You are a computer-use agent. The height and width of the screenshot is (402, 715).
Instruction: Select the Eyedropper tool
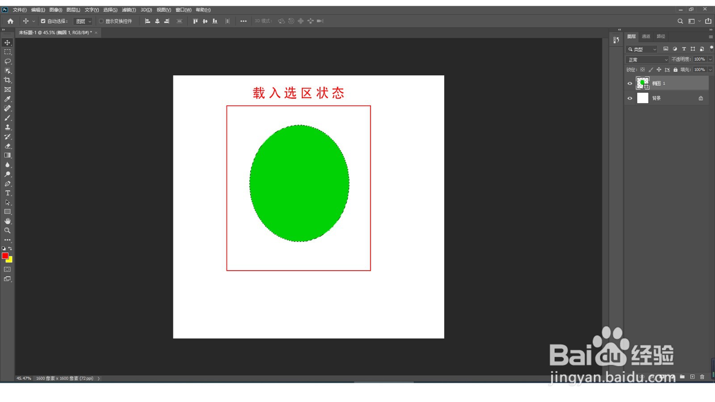tap(8, 99)
